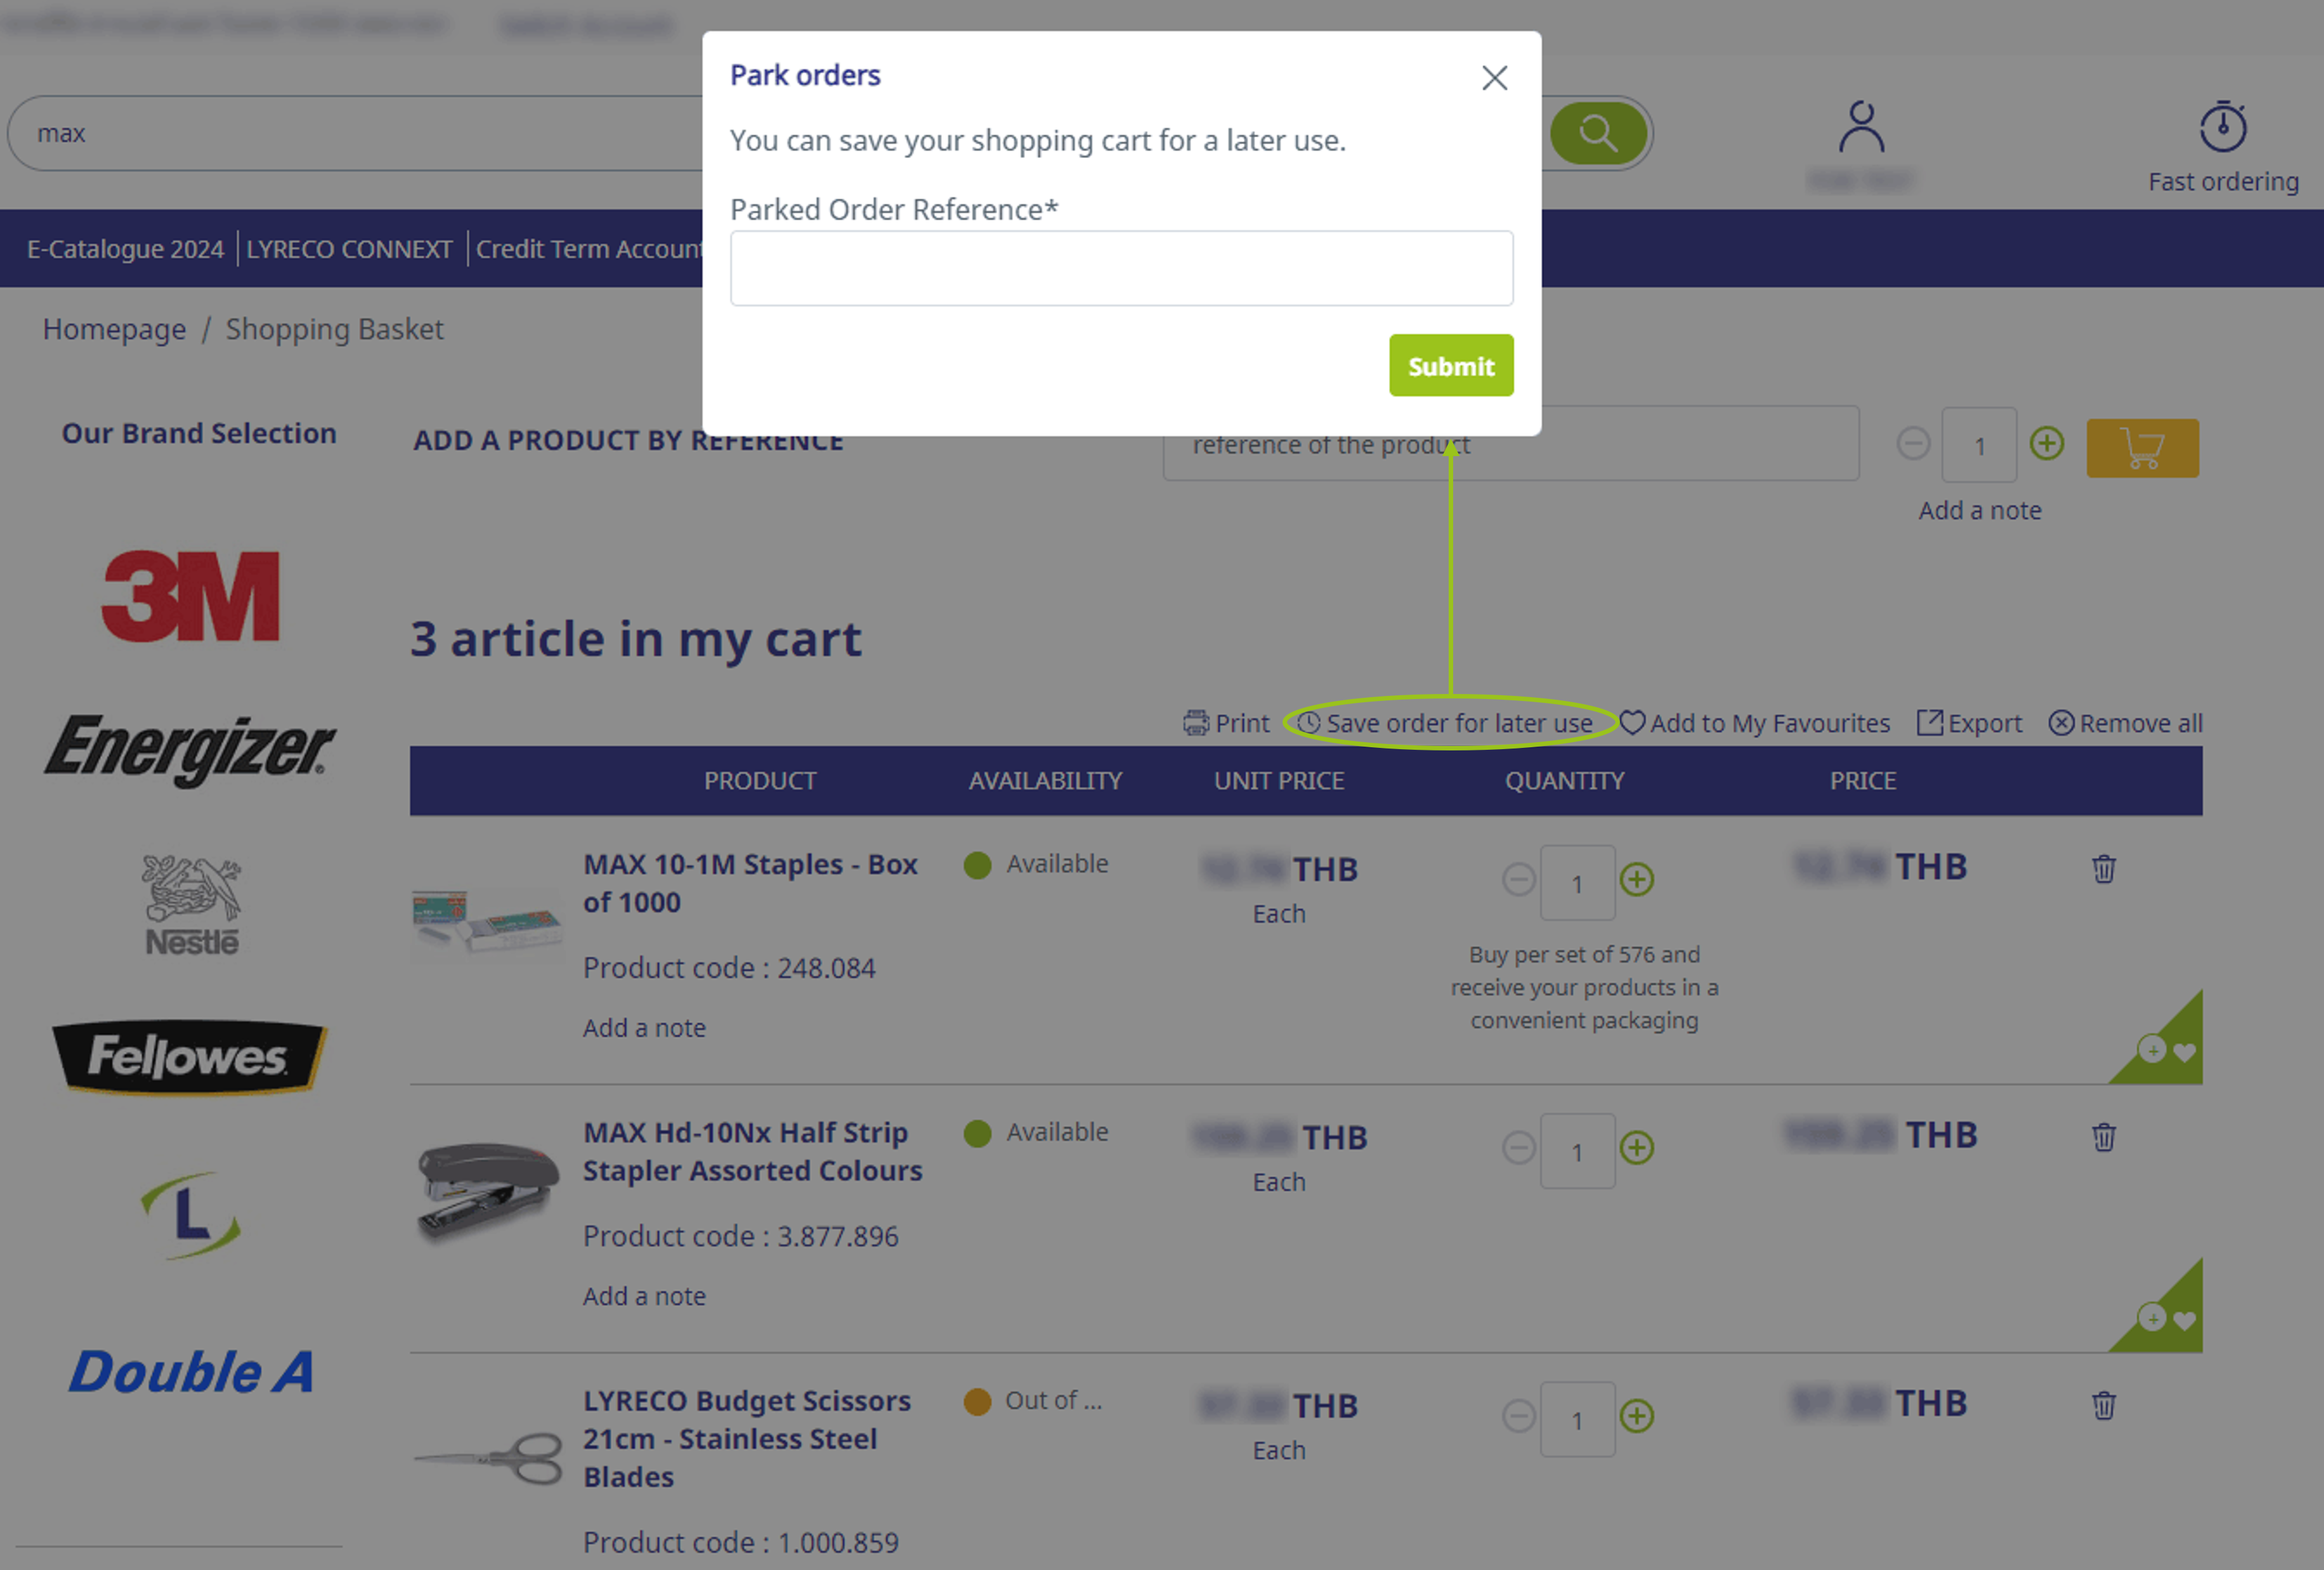Screen dimensions: 2324x1570
Task: Open LYRECO CONNEXT menu item
Action: tap(349, 249)
